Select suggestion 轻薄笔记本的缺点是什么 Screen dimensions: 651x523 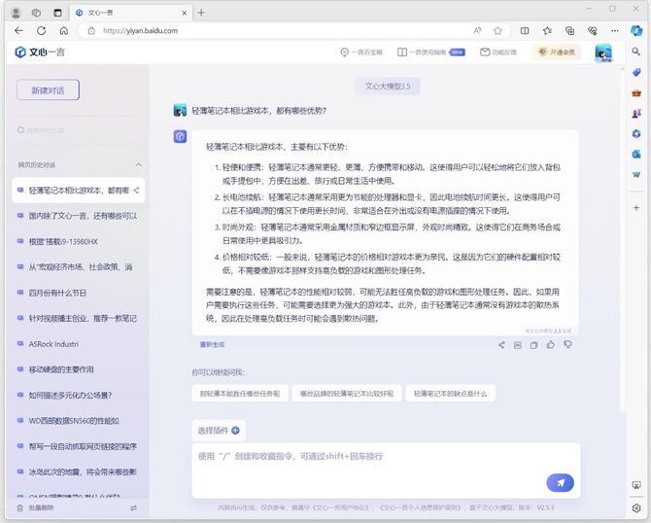[x=450, y=394]
